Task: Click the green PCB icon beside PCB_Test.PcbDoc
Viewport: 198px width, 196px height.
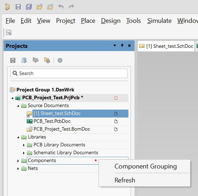Action: [x=30, y=121]
